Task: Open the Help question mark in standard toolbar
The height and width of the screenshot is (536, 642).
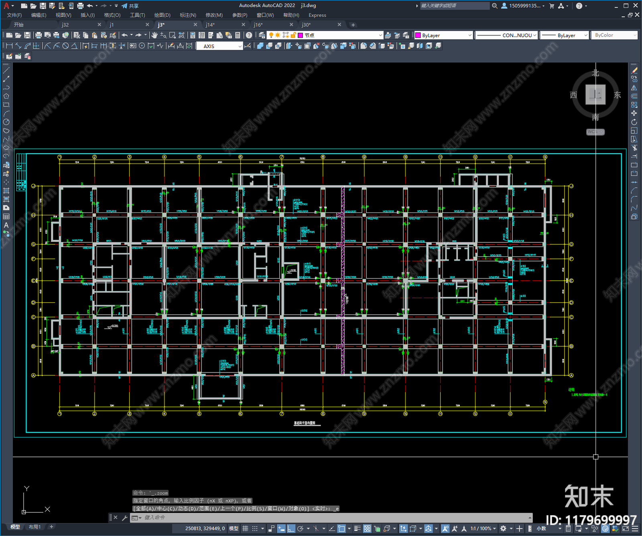Action: point(249,35)
